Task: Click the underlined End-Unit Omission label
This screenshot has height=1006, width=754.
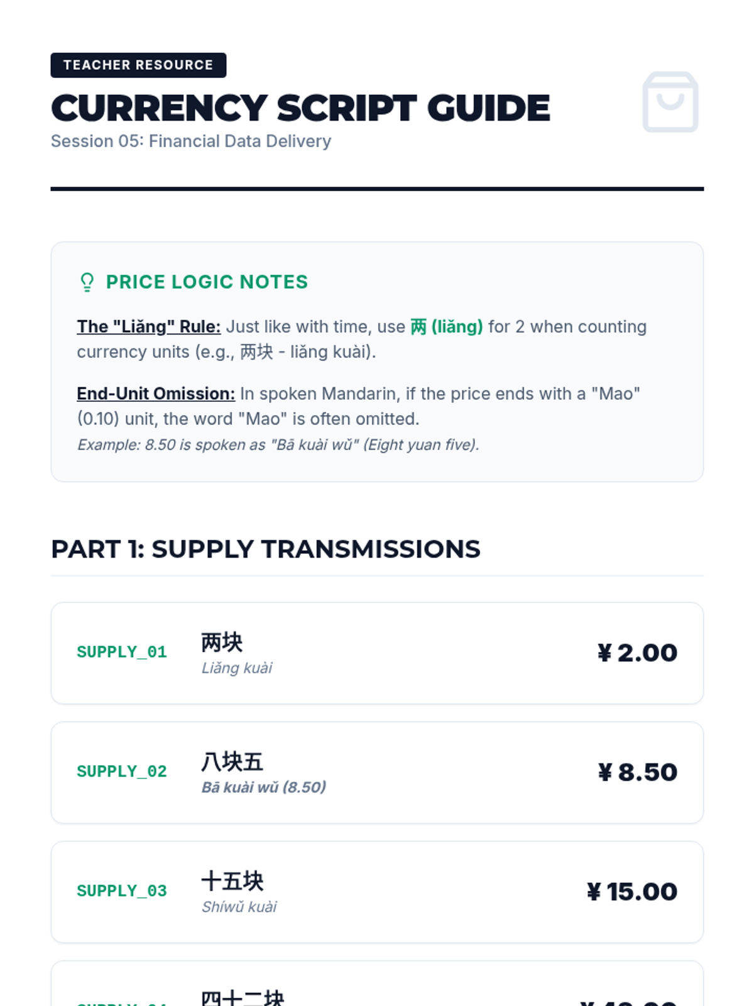Action: pyautogui.click(x=156, y=394)
